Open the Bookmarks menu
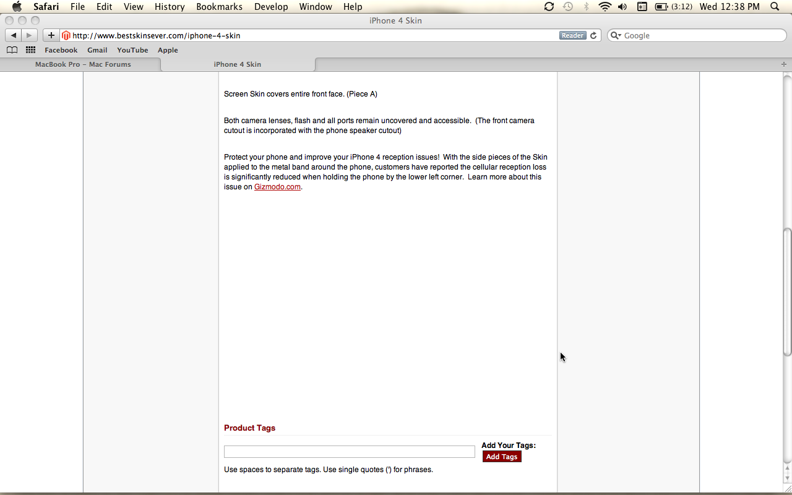Viewport: 792px width, 495px height. [x=220, y=6]
